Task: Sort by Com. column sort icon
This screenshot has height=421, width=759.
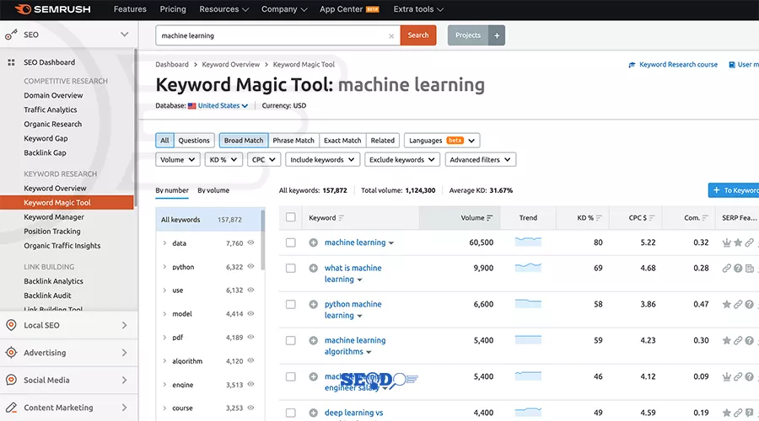Action: coord(705,218)
